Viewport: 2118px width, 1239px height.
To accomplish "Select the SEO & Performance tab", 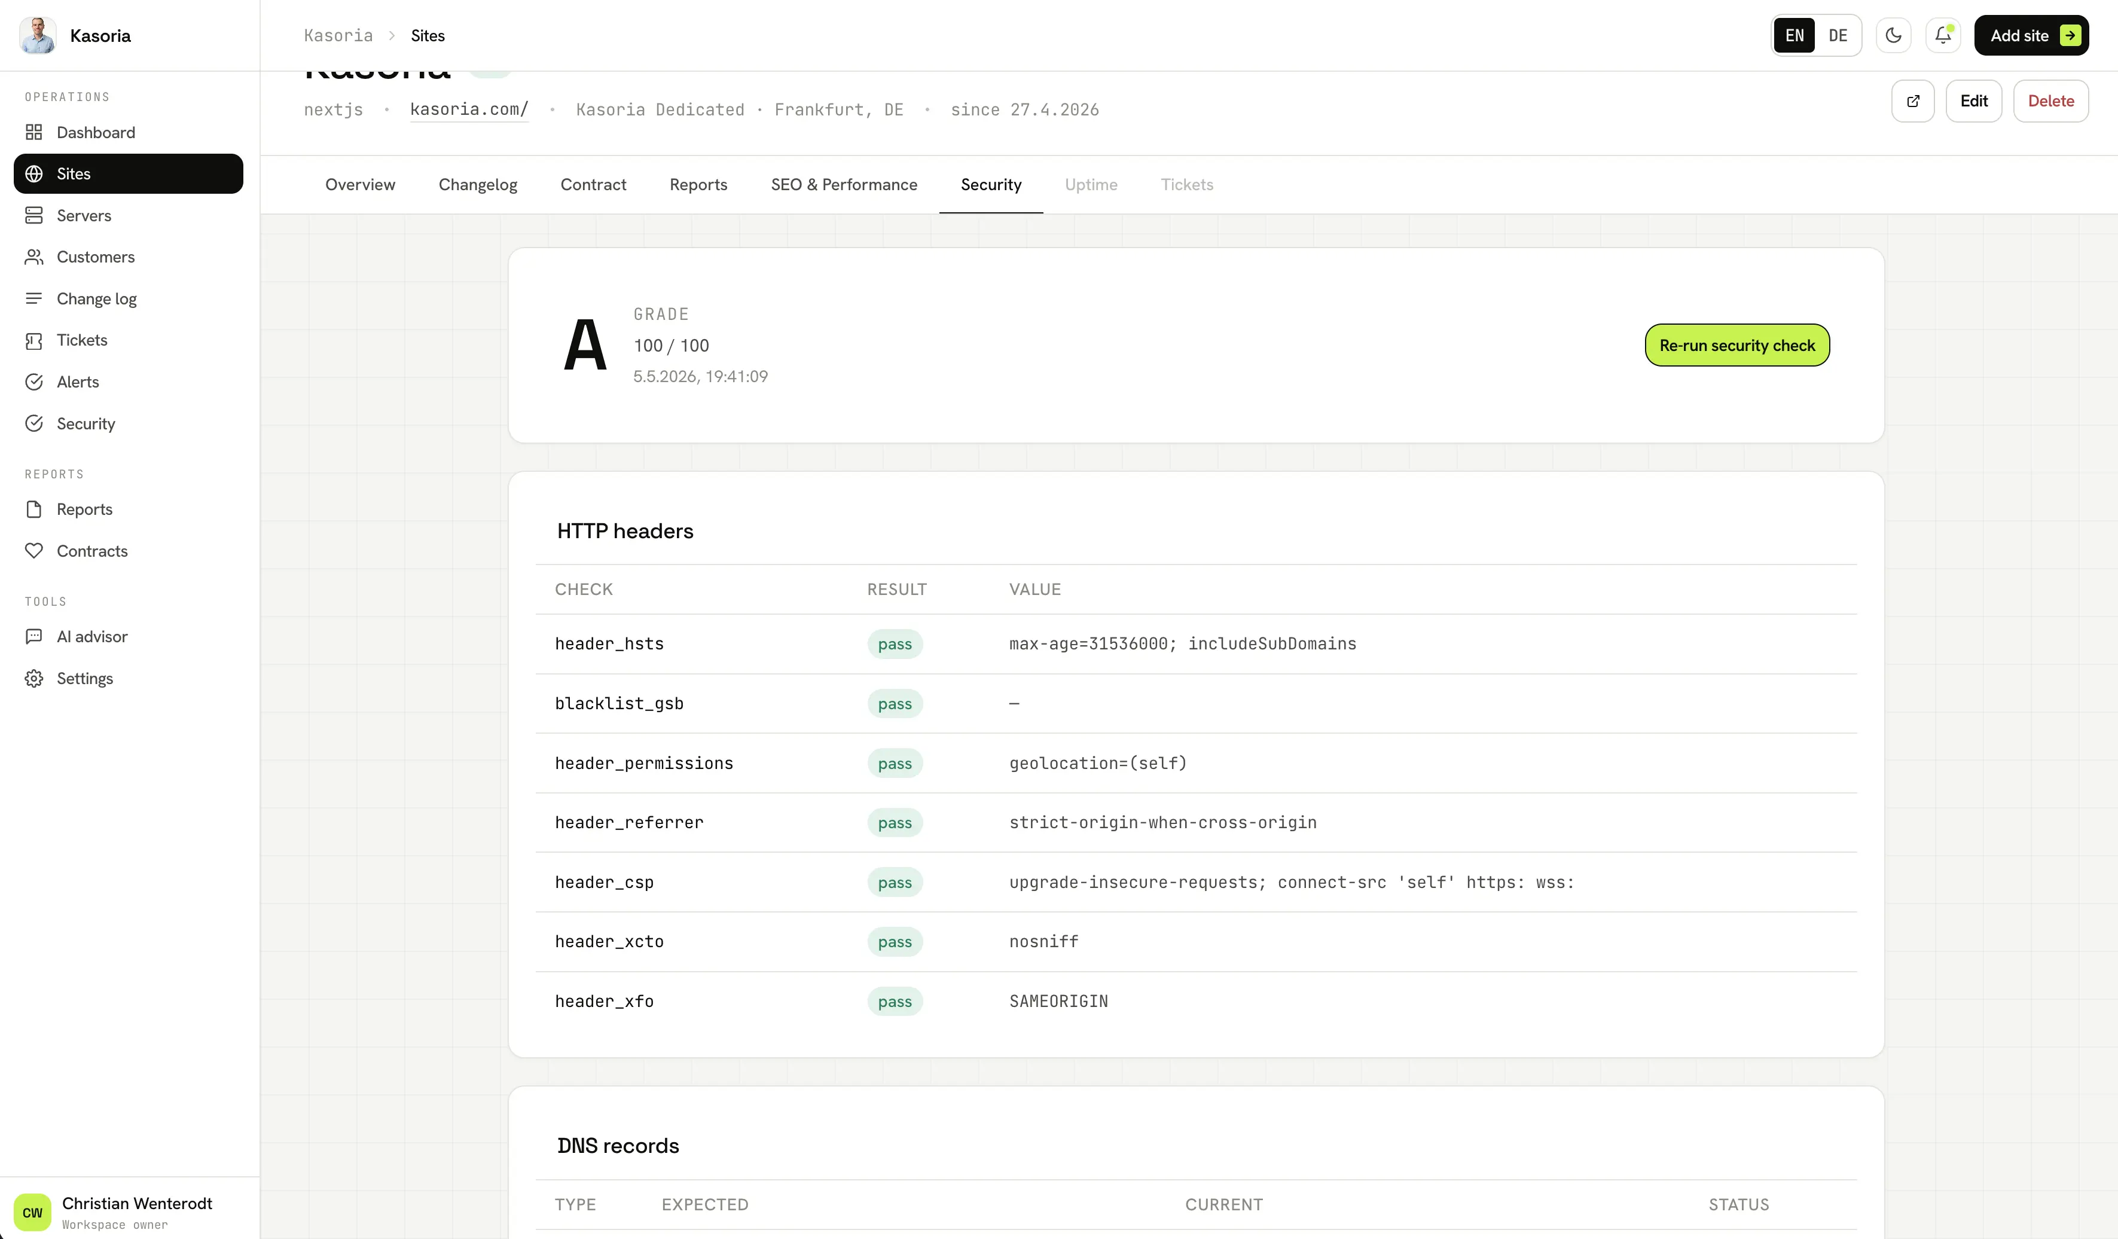I will (x=844, y=184).
